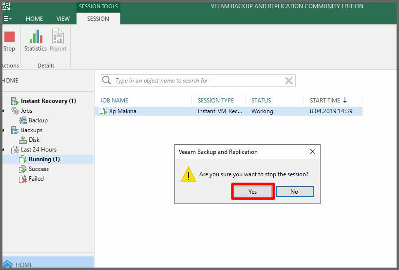Click the Instant VM Rec... cell
This screenshot has width=399, height=270.
click(x=220, y=111)
